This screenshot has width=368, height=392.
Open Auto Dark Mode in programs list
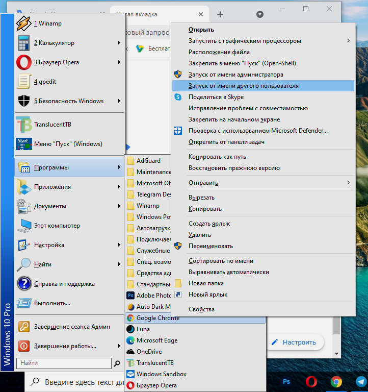tap(148, 307)
